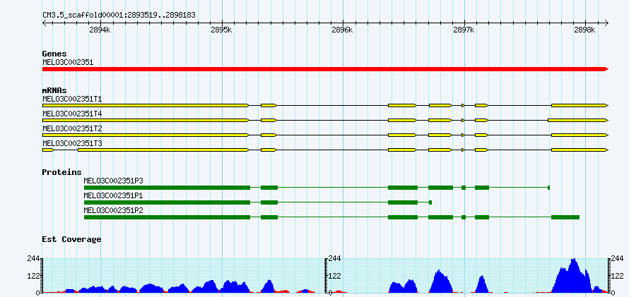Open the MELO3C002351T3 transcript label
Image resolution: width=629 pixels, height=297 pixels.
click(x=72, y=143)
